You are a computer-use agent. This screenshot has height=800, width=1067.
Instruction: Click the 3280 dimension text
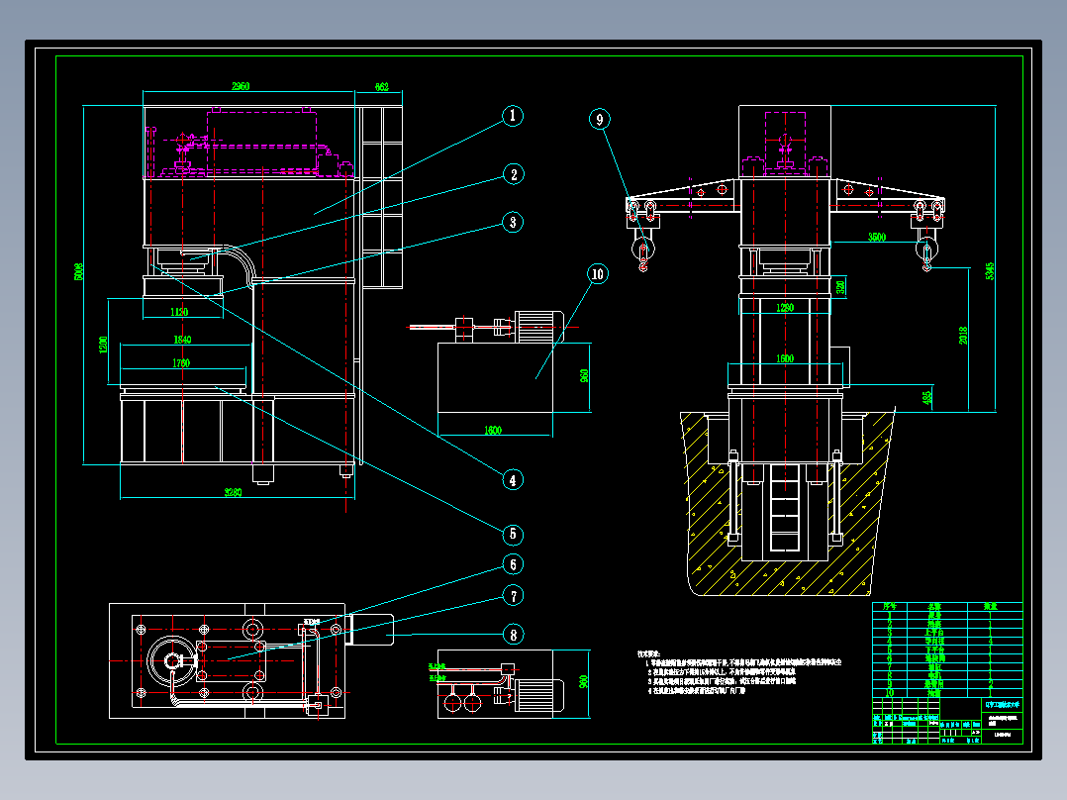point(234,492)
